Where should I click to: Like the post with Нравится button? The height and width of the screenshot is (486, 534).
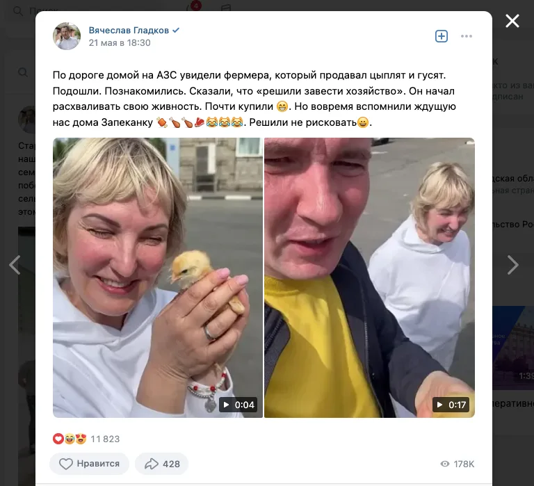[89, 464]
